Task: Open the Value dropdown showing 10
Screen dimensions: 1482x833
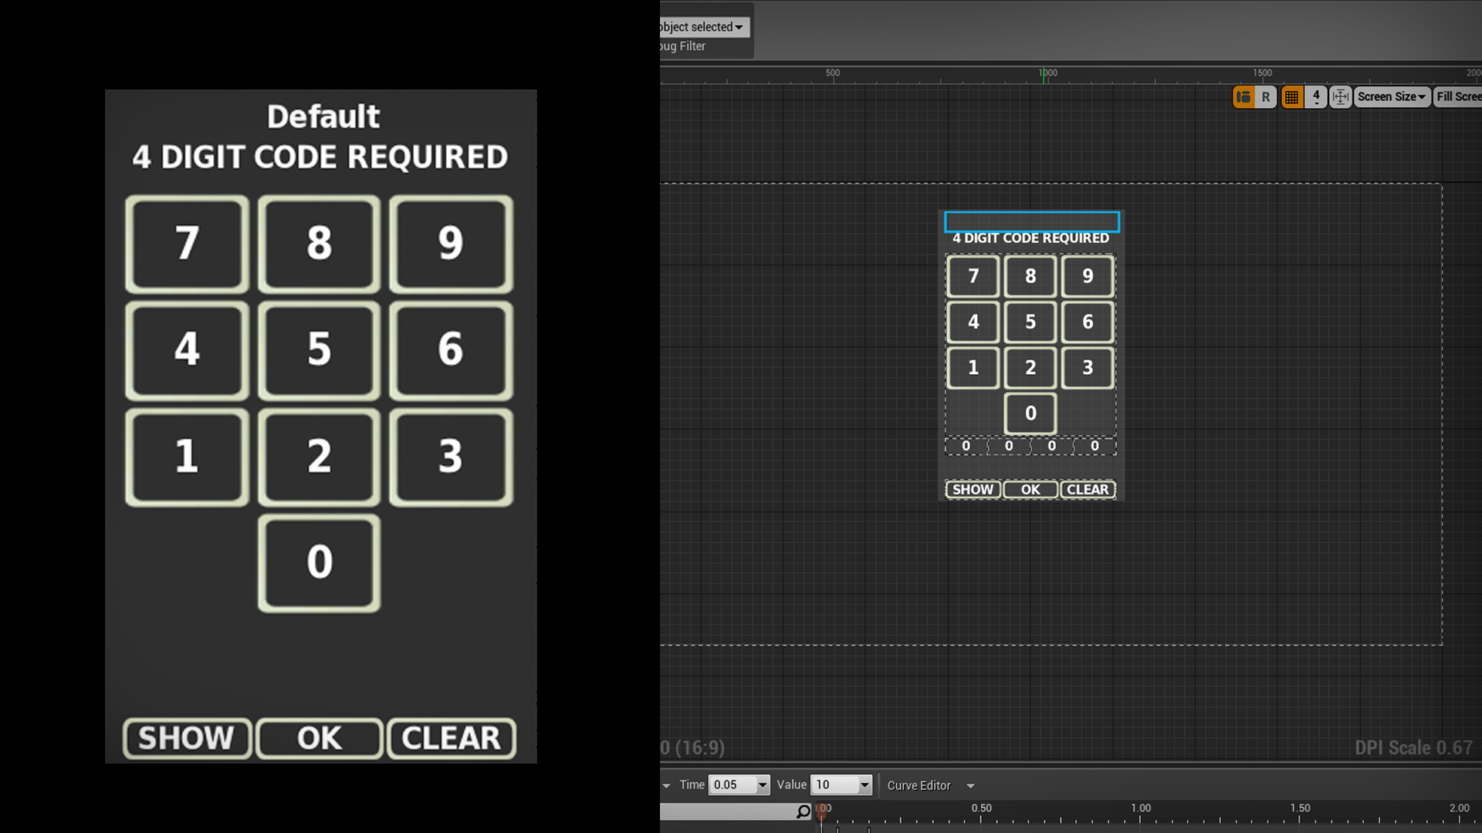Action: pyautogui.click(x=841, y=784)
